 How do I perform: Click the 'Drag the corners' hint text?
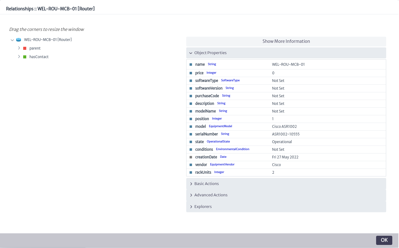pos(47,30)
